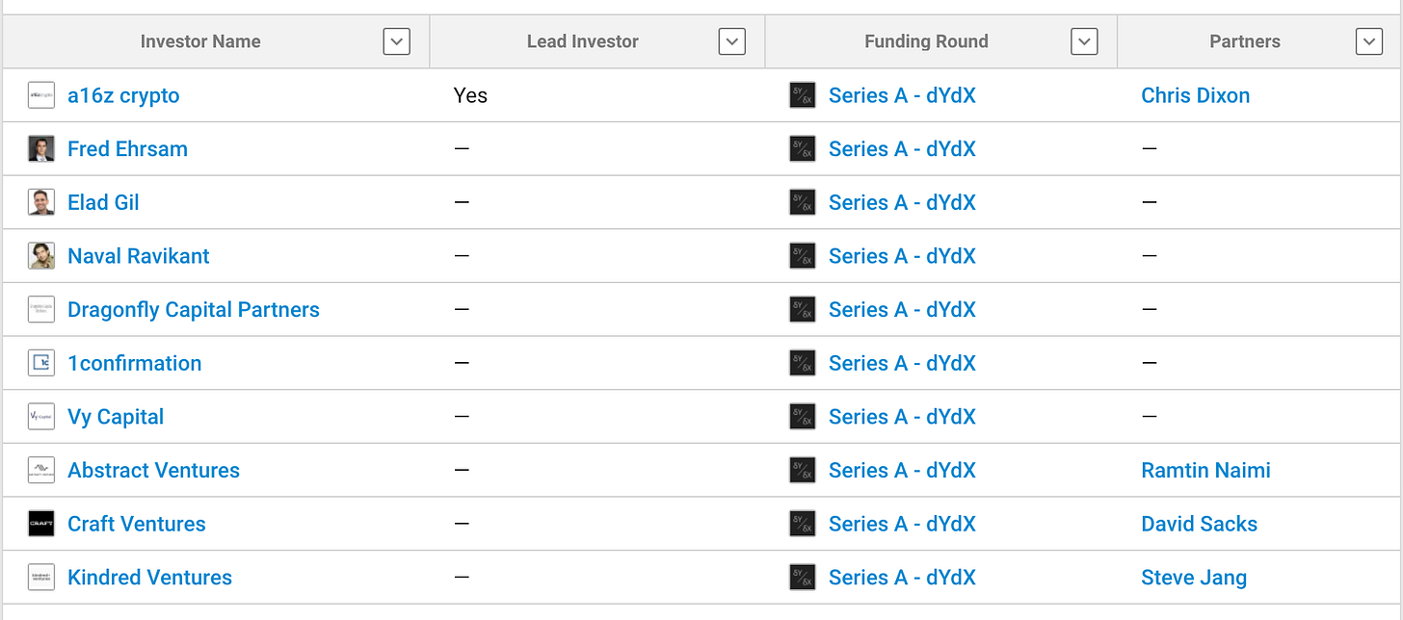Click the Vy Capital logo icon
The width and height of the screenshot is (1403, 620).
41,417
